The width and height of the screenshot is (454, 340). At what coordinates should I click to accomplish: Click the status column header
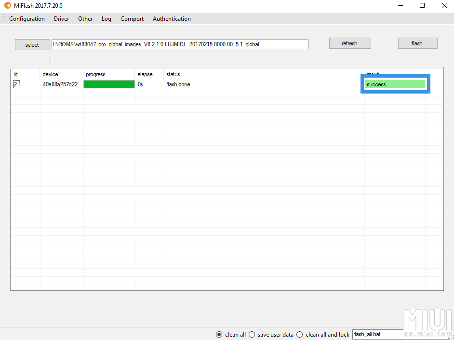(264, 74)
